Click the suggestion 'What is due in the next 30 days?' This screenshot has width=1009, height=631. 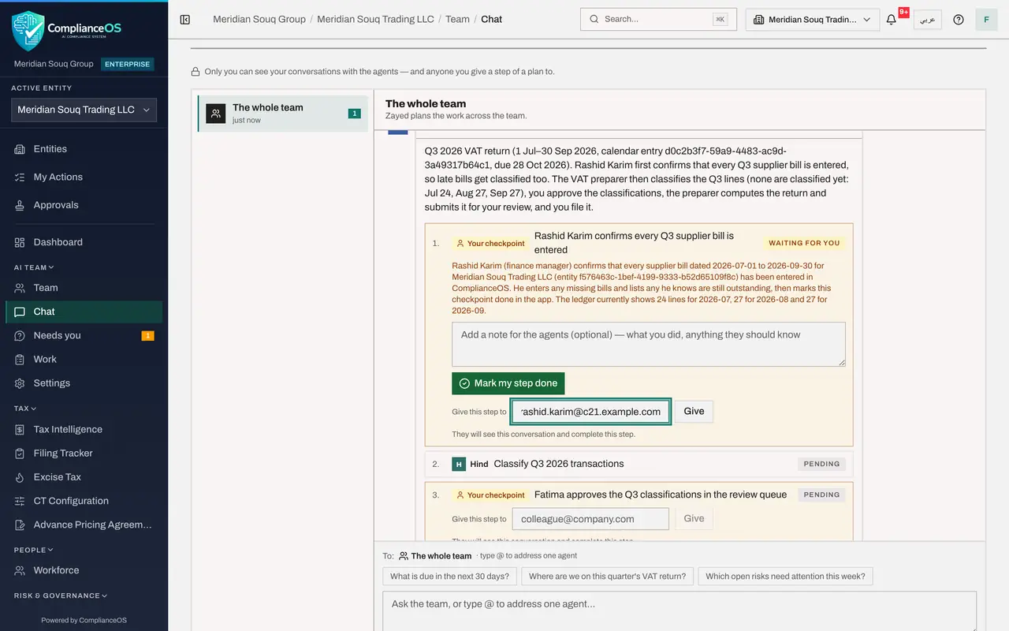point(449,577)
